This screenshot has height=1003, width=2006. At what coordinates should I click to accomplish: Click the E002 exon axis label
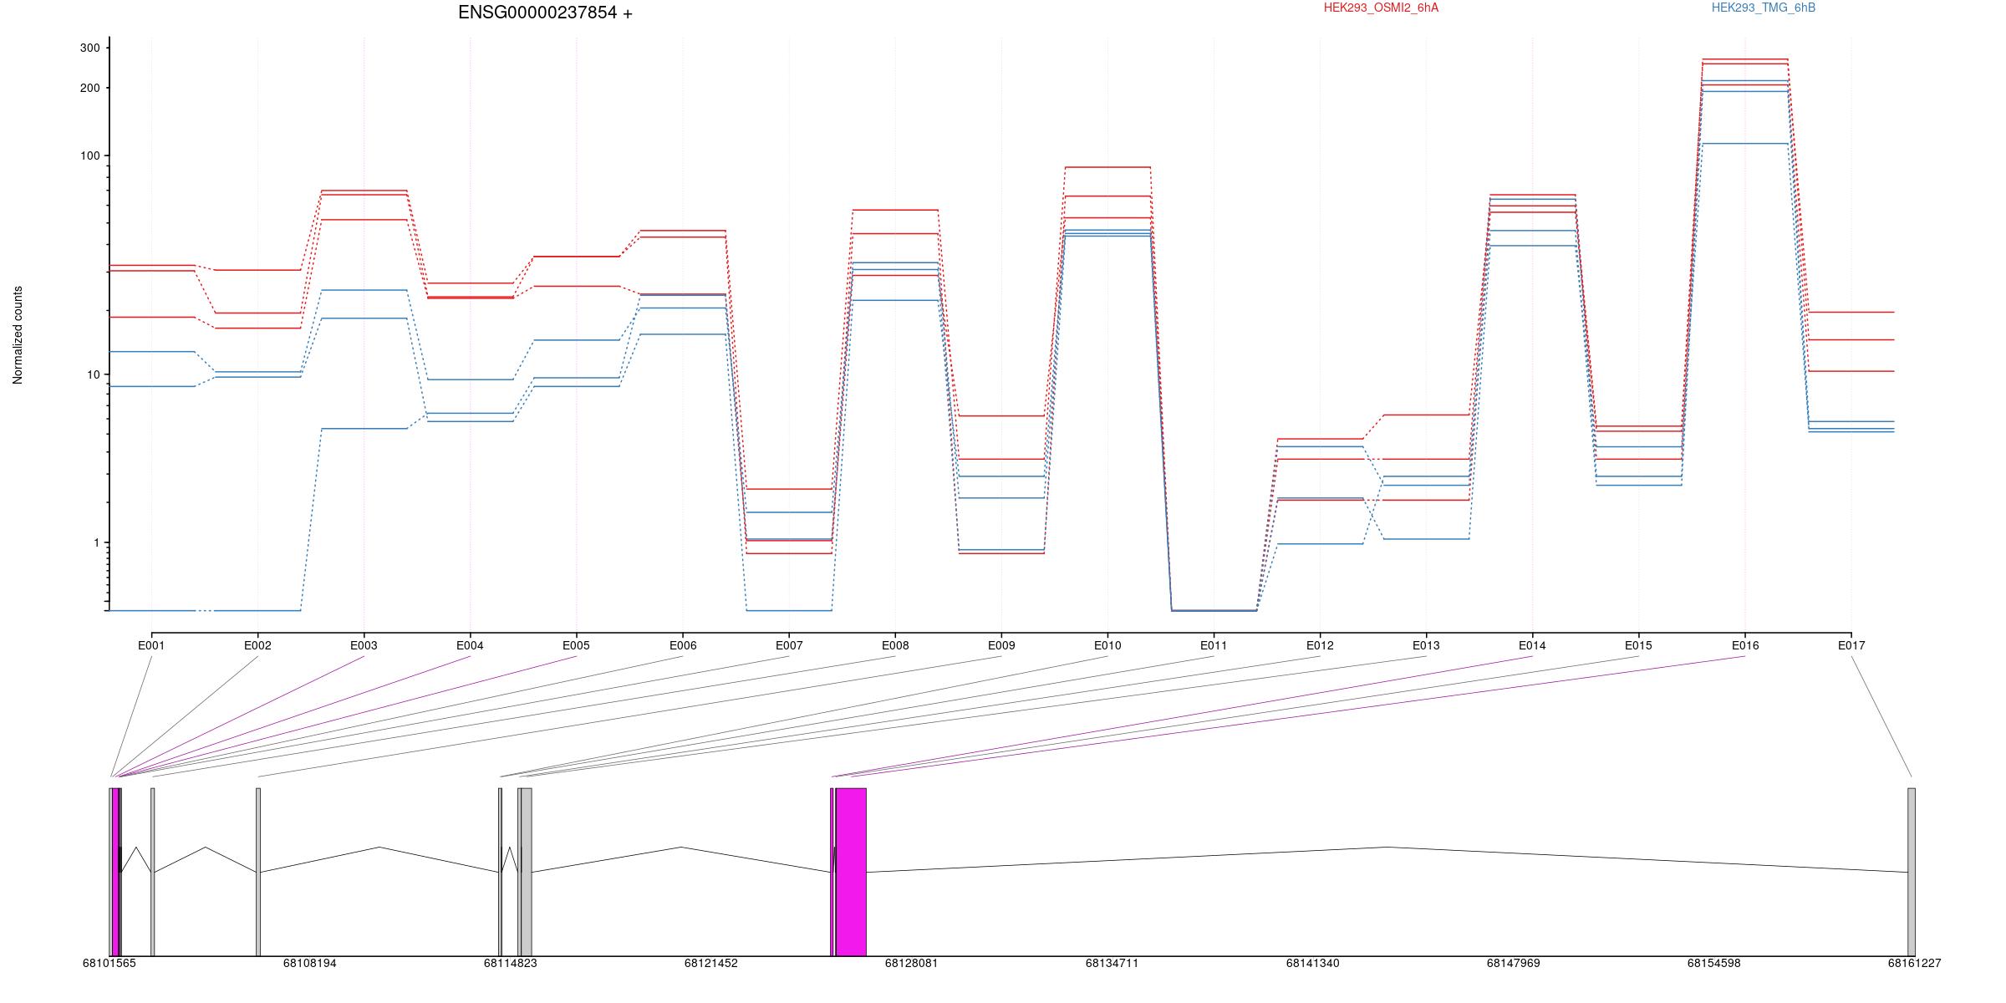(257, 645)
